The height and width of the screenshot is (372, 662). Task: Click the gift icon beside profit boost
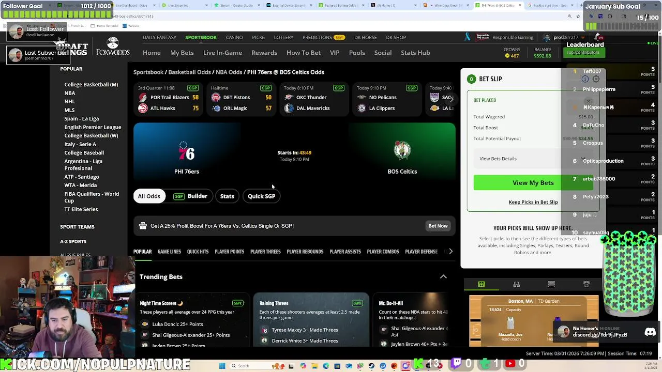pos(143,226)
